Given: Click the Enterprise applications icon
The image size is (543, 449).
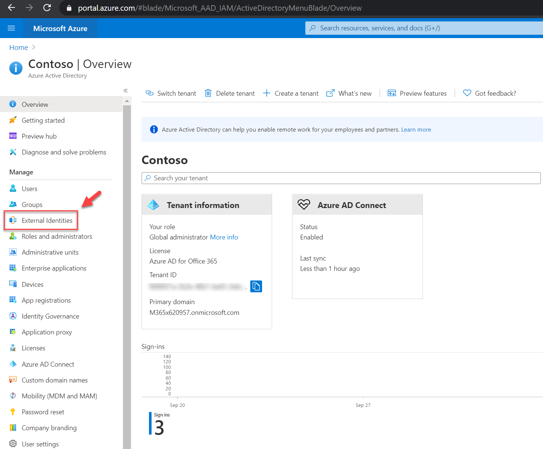Looking at the screenshot, I should point(13,268).
